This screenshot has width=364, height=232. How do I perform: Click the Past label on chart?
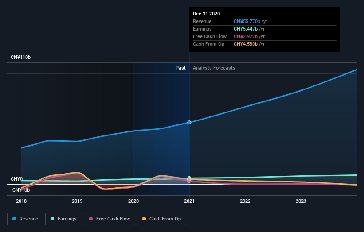coord(180,68)
